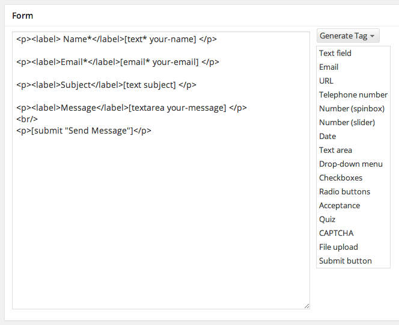Choose Email tag option

pyautogui.click(x=329, y=67)
